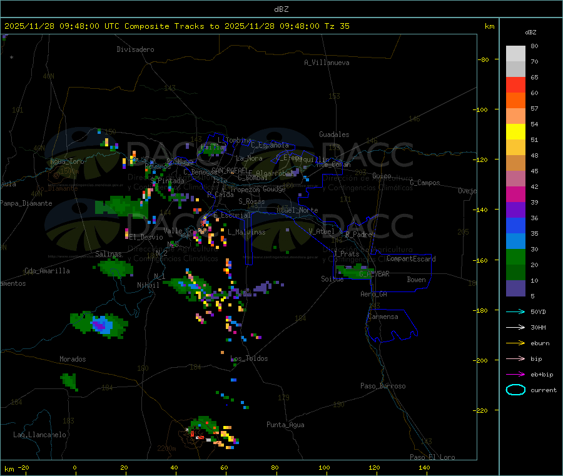563x476 pixels.
Task: Click the Cda_Amarilla map label
Action: tap(47, 271)
